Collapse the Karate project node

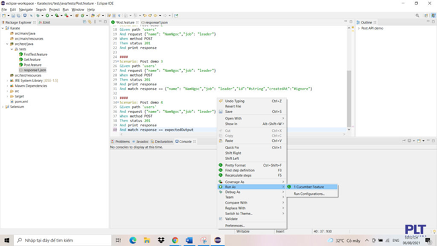[x=3, y=28]
